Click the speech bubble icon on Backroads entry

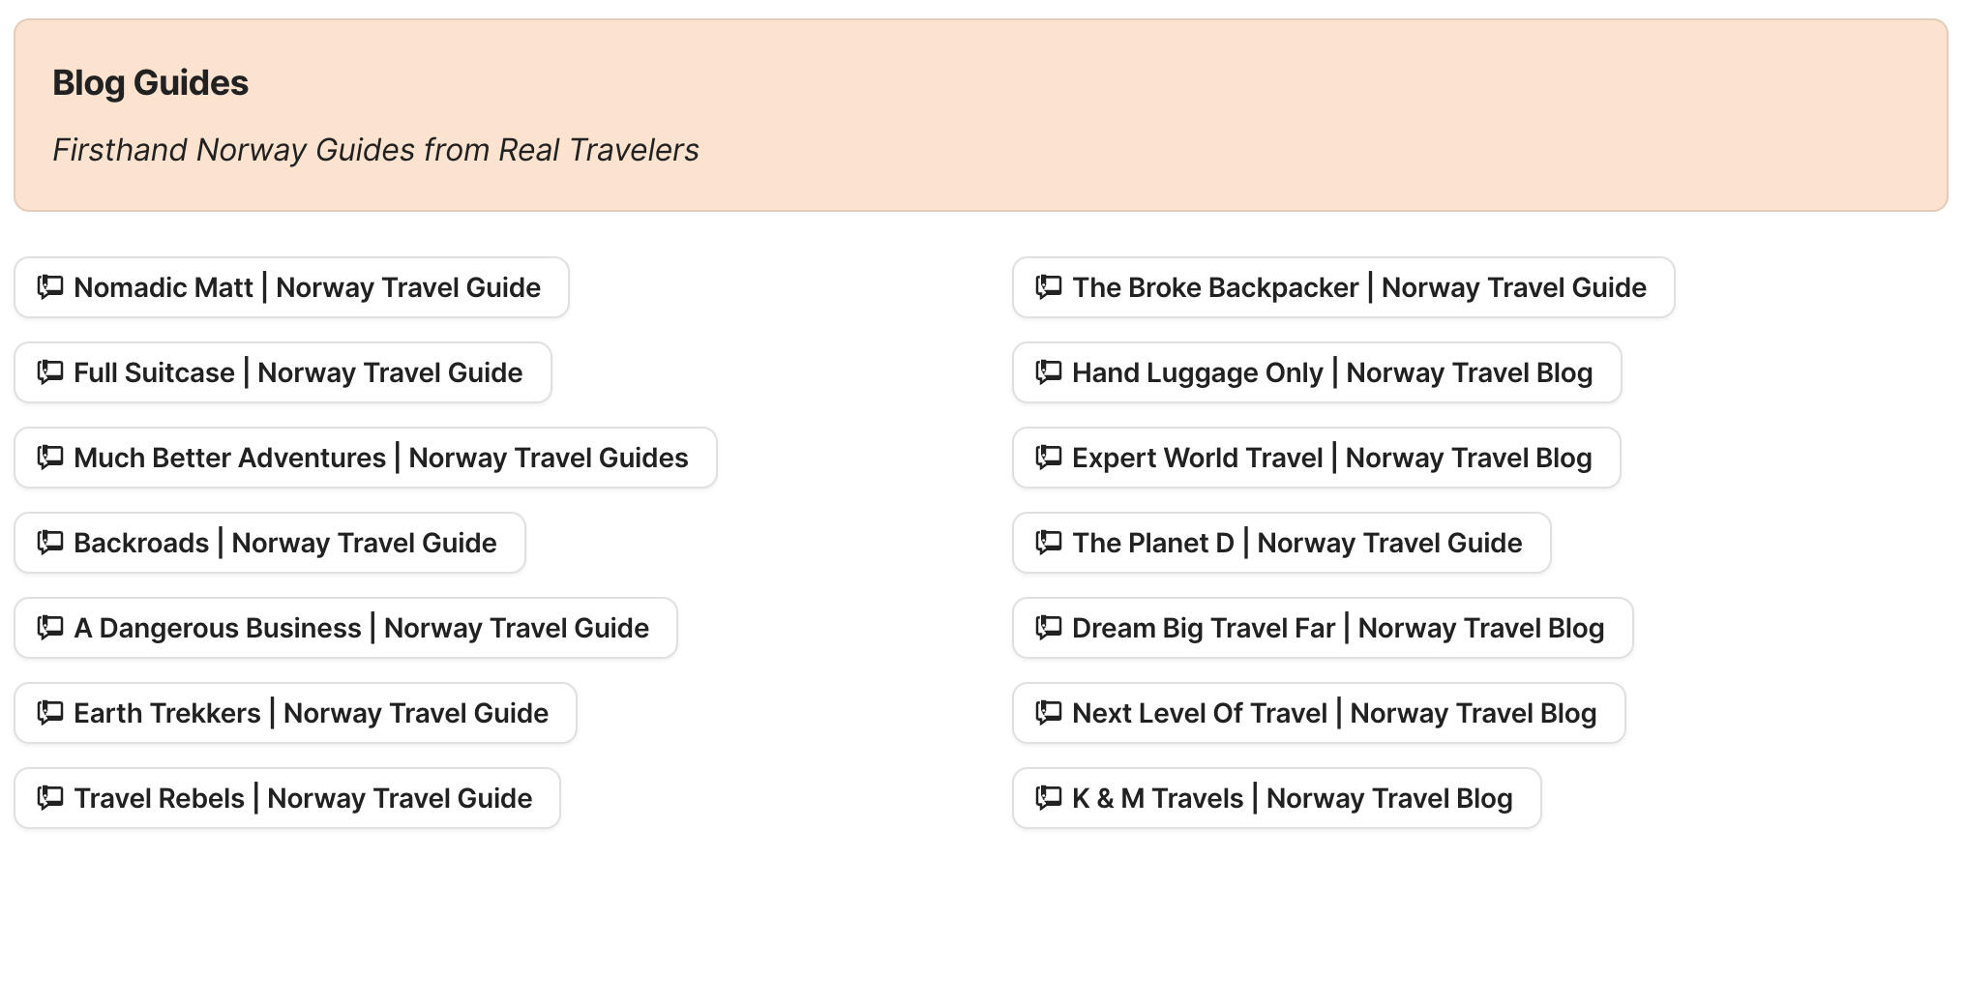click(49, 542)
